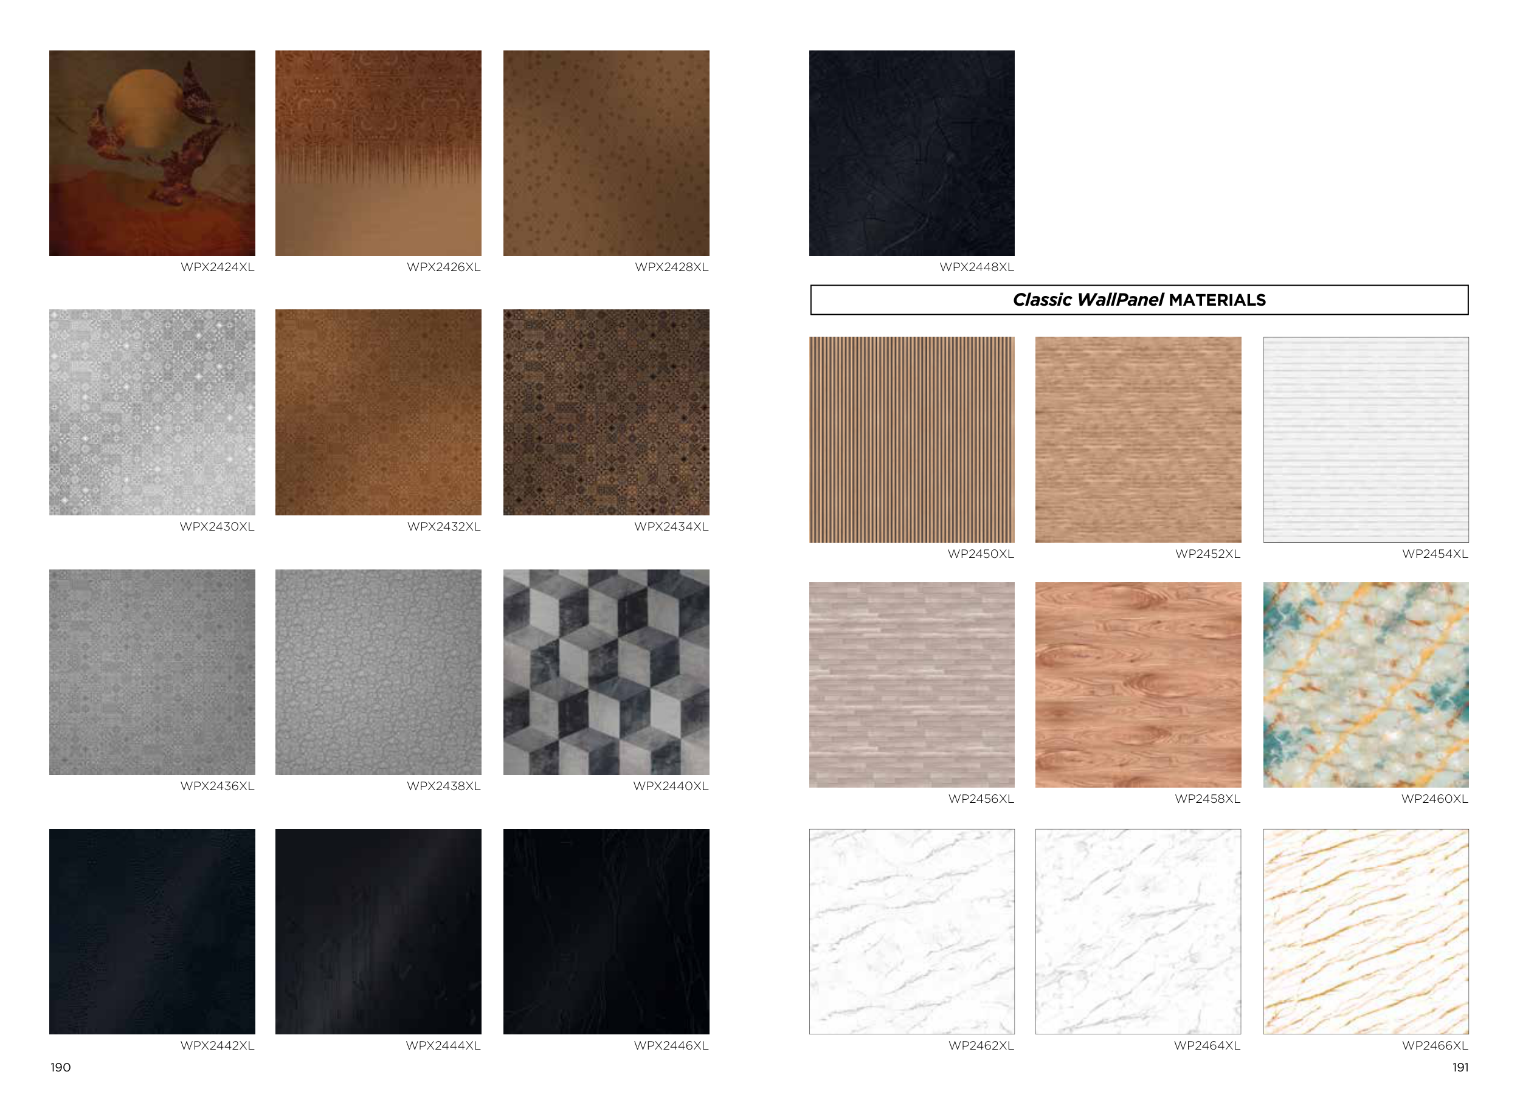Click the WPX2426XL product code label
This screenshot has width=1520, height=1114.
tap(443, 267)
